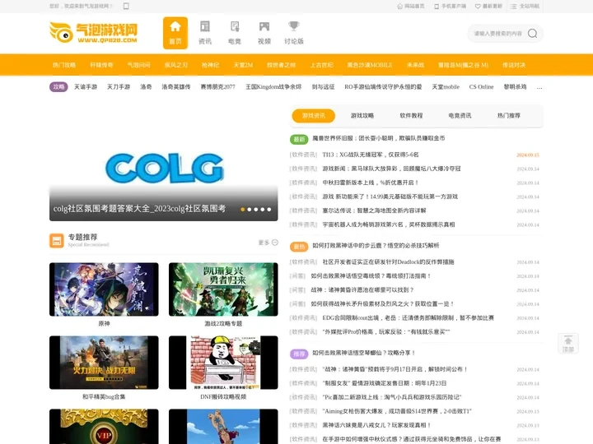Open the 全站导航 site navigation menu
The width and height of the screenshot is (593, 444).
(x=525, y=6)
